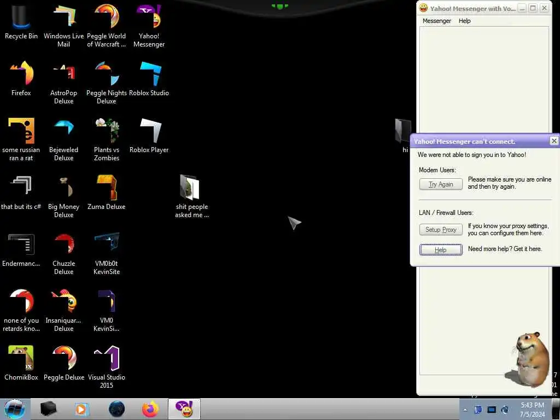Launch Firefox from the taskbar
This screenshot has height=420, width=560.
click(x=150, y=409)
